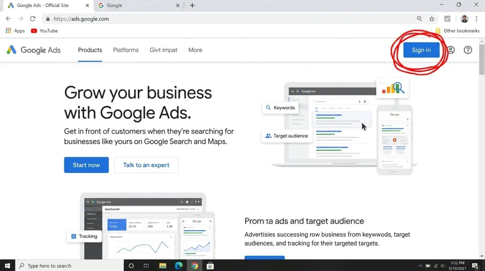The image size is (485, 271).
Task: Open the network tray icon
Action: [x=436, y=266]
